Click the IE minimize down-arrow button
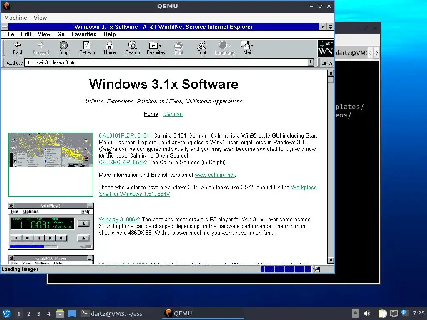Screen dimensions: 427x320 tap(323, 27)
